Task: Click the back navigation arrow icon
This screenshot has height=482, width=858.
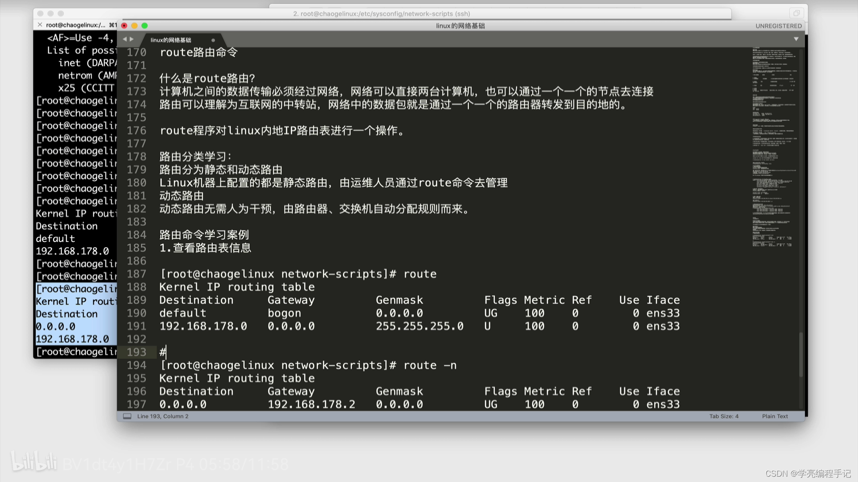Action: [x=126, y=39]
